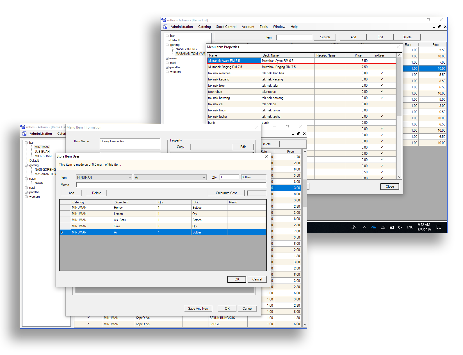Screen dimensions: 463x355
Task: Click the network Wi-Fi tray icon
Action: tap(383, 227)
